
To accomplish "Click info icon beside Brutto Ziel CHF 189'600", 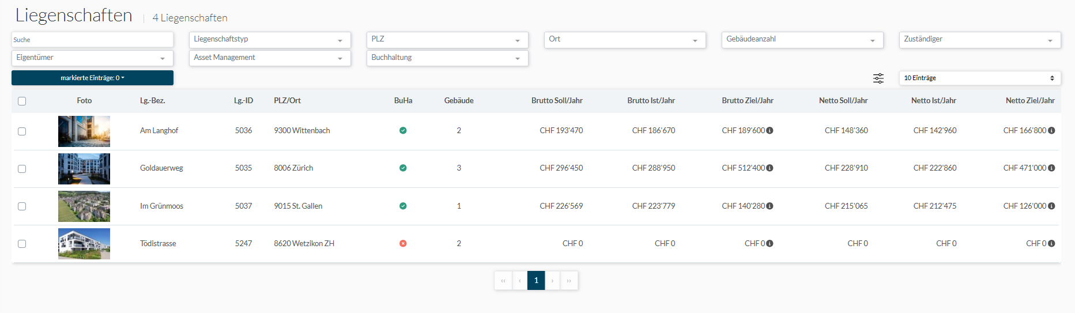I will tap(770, 131).
